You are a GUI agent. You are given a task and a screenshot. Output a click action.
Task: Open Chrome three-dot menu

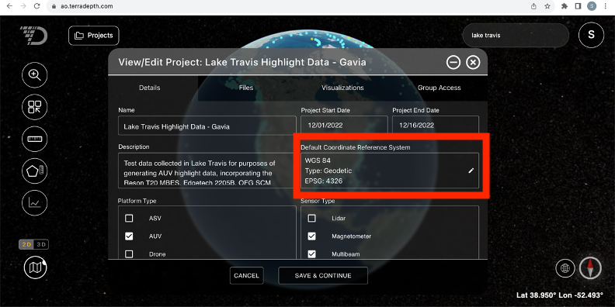click(606, 6)
